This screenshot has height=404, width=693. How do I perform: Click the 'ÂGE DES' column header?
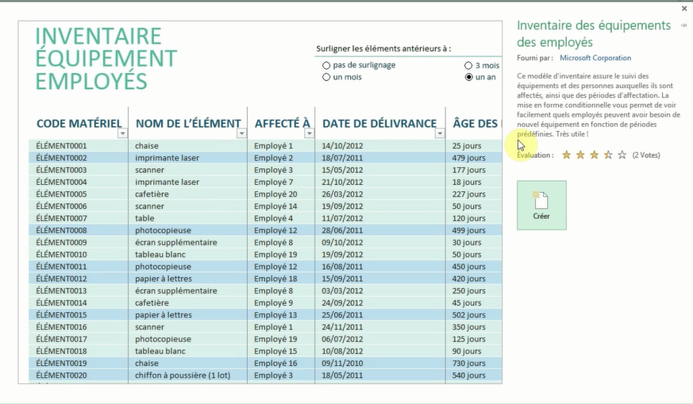476,123
